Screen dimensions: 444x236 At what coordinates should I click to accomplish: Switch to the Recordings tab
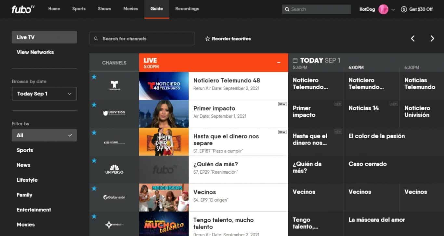(x=187, y=9)
